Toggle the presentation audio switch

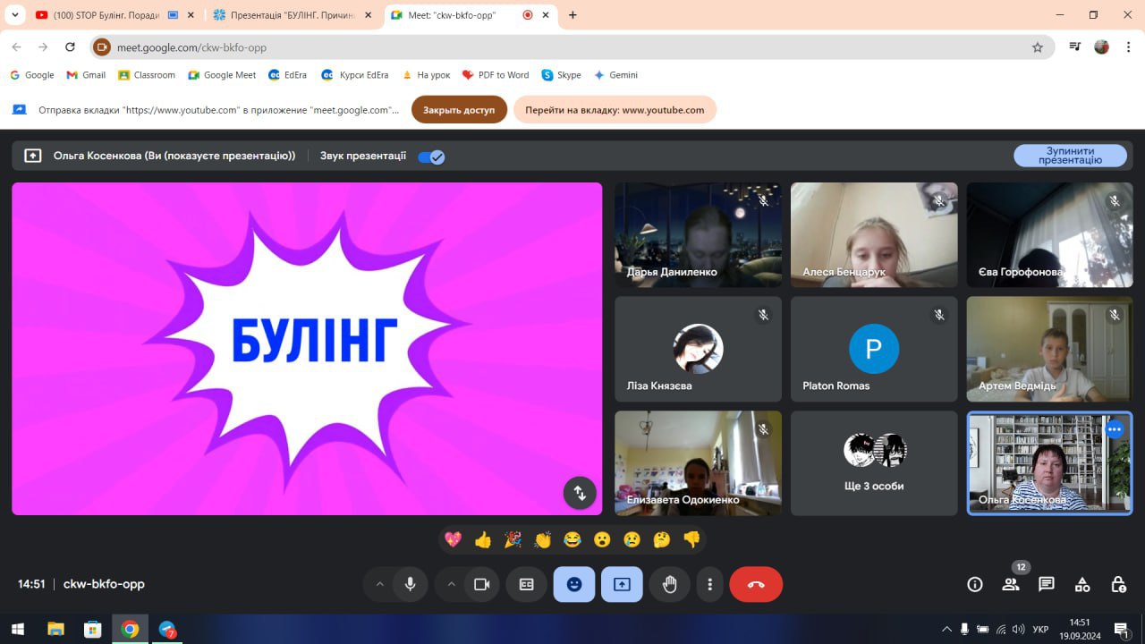click(431, 157)
